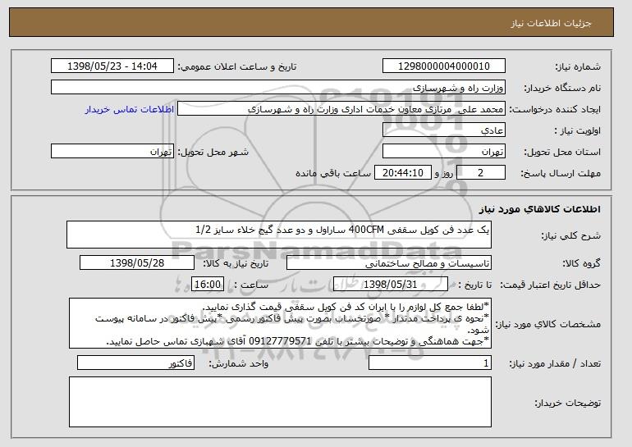Click the empty buyer notes text area

280,402
